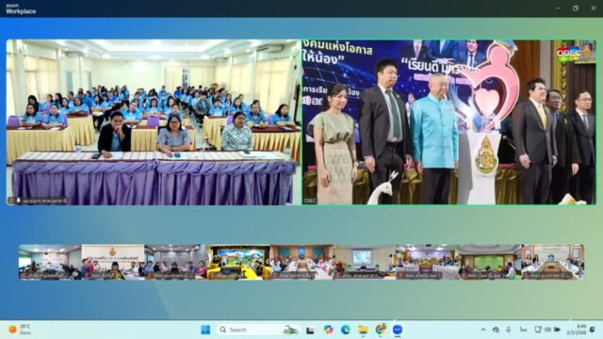Open the Windows Start menu

point(205,330)
